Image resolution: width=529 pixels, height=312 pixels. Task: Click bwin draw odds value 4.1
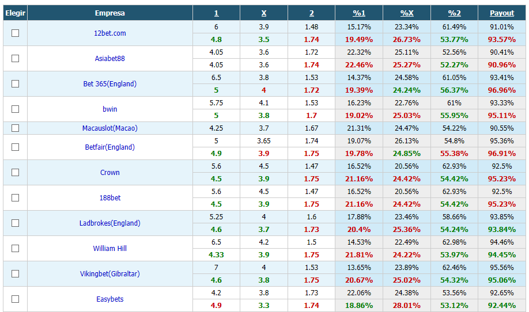(x=264, y=103)
